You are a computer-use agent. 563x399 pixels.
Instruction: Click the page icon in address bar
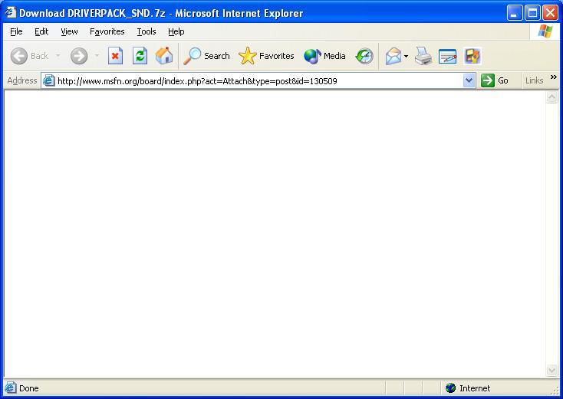(49, 81)
